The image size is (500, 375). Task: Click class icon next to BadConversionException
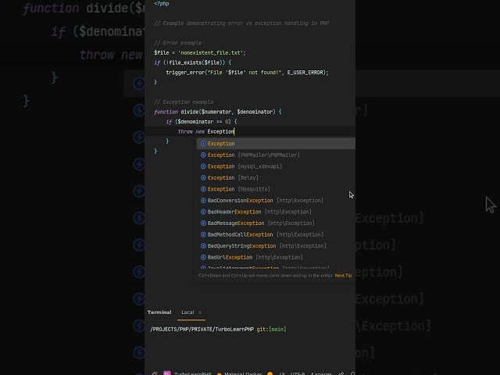click(x=203, y=201)
